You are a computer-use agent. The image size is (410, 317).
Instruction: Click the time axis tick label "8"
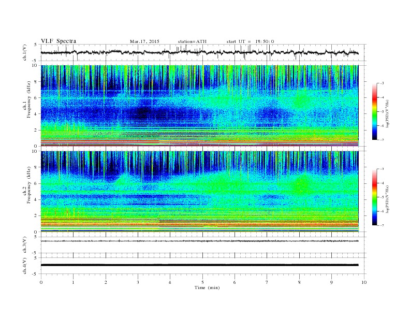(299, 282)
